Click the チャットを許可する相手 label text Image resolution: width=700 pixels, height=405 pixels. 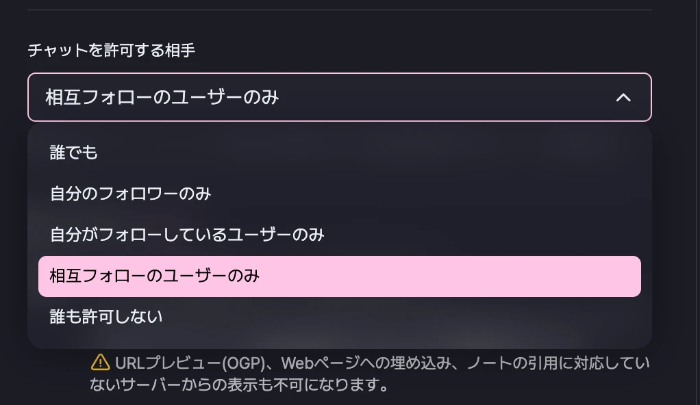click(x=111, y=50)
